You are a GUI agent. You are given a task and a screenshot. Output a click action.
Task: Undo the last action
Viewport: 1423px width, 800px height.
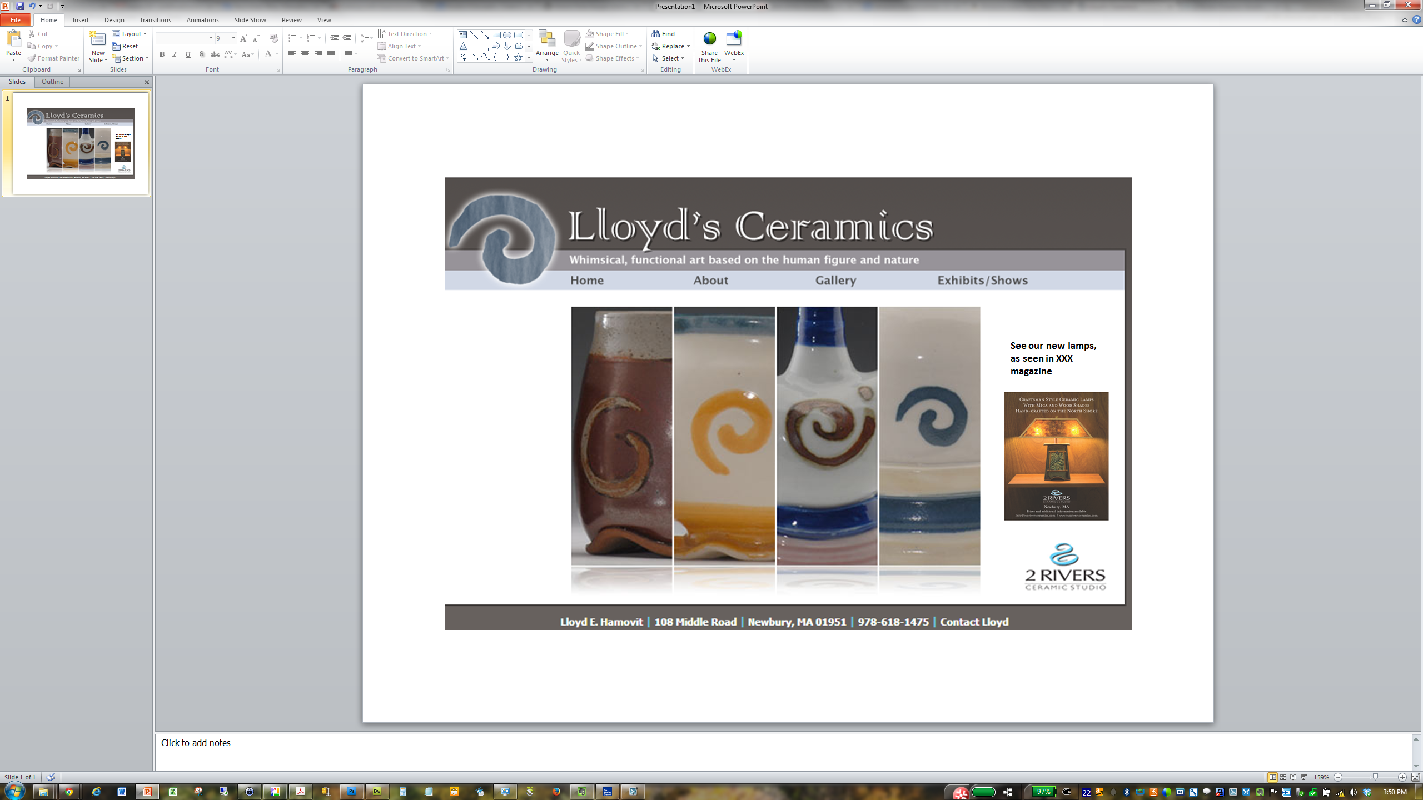(x=32, y=6)
